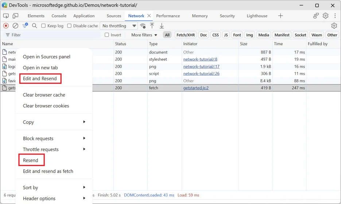Clear the network log

pyautogui.click(x=15, y=26)
